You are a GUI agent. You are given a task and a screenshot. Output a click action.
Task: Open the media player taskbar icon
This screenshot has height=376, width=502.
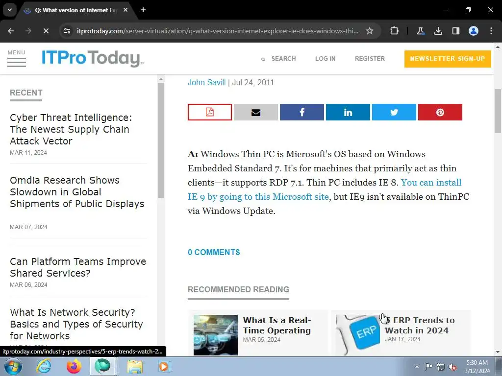tap(165, 366)
